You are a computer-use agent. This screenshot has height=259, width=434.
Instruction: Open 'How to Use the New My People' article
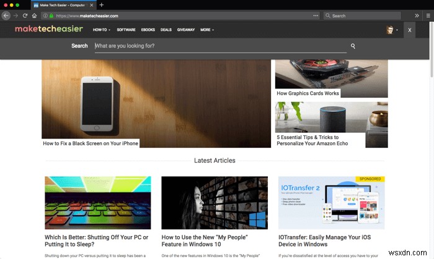click(x=205, y=241)
